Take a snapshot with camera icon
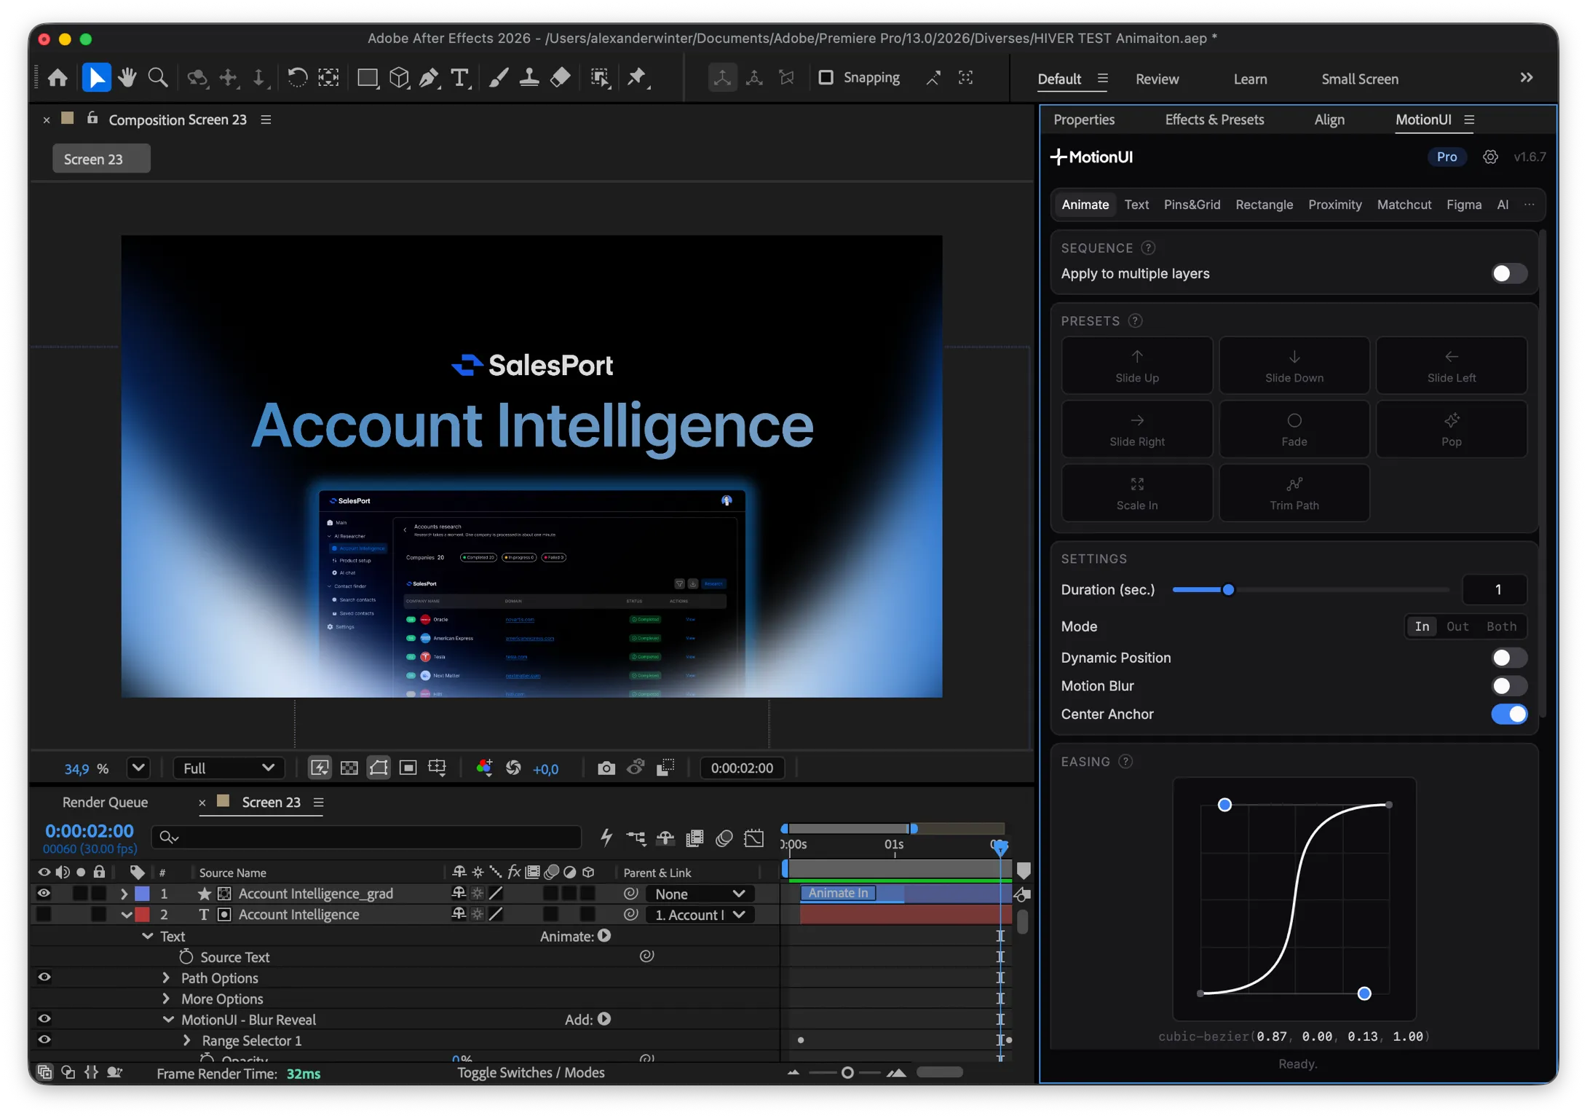1587x1118 pixels. click(x=606, y=768)
